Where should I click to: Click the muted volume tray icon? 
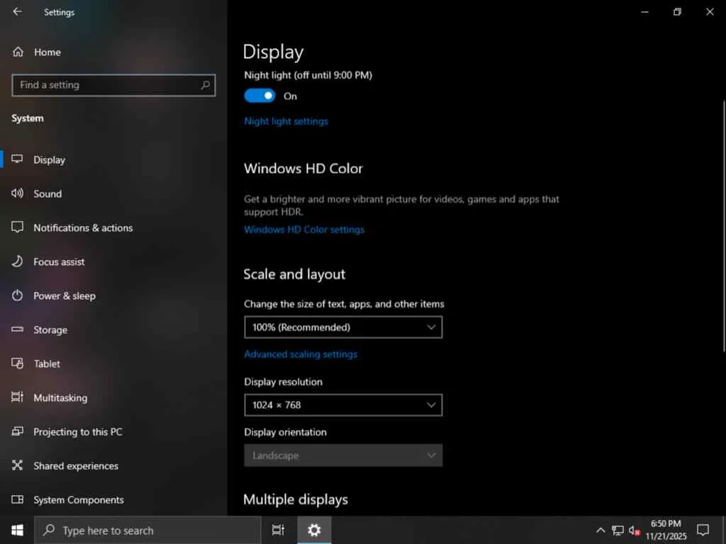[x=634, y=531]
